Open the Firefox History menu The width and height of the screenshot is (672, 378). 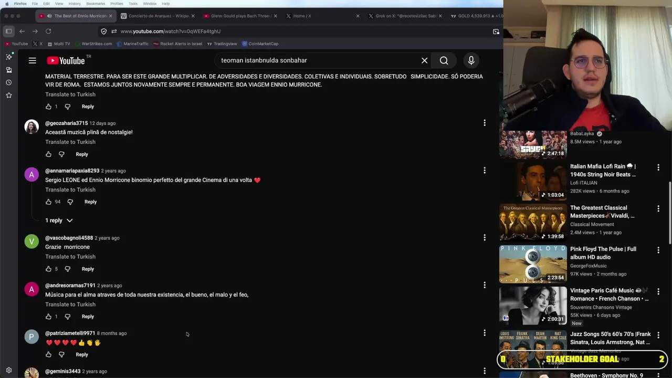tap(75, 4)
